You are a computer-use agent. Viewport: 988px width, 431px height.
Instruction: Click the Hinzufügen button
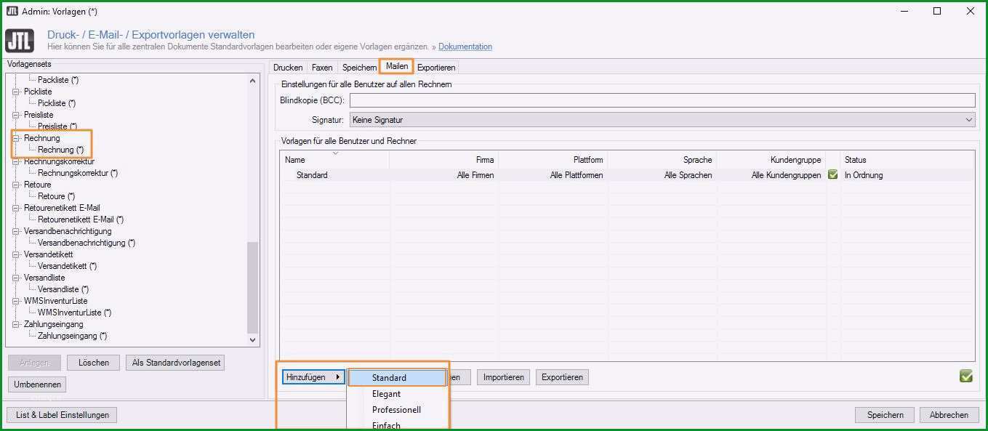tap(313, 377)
